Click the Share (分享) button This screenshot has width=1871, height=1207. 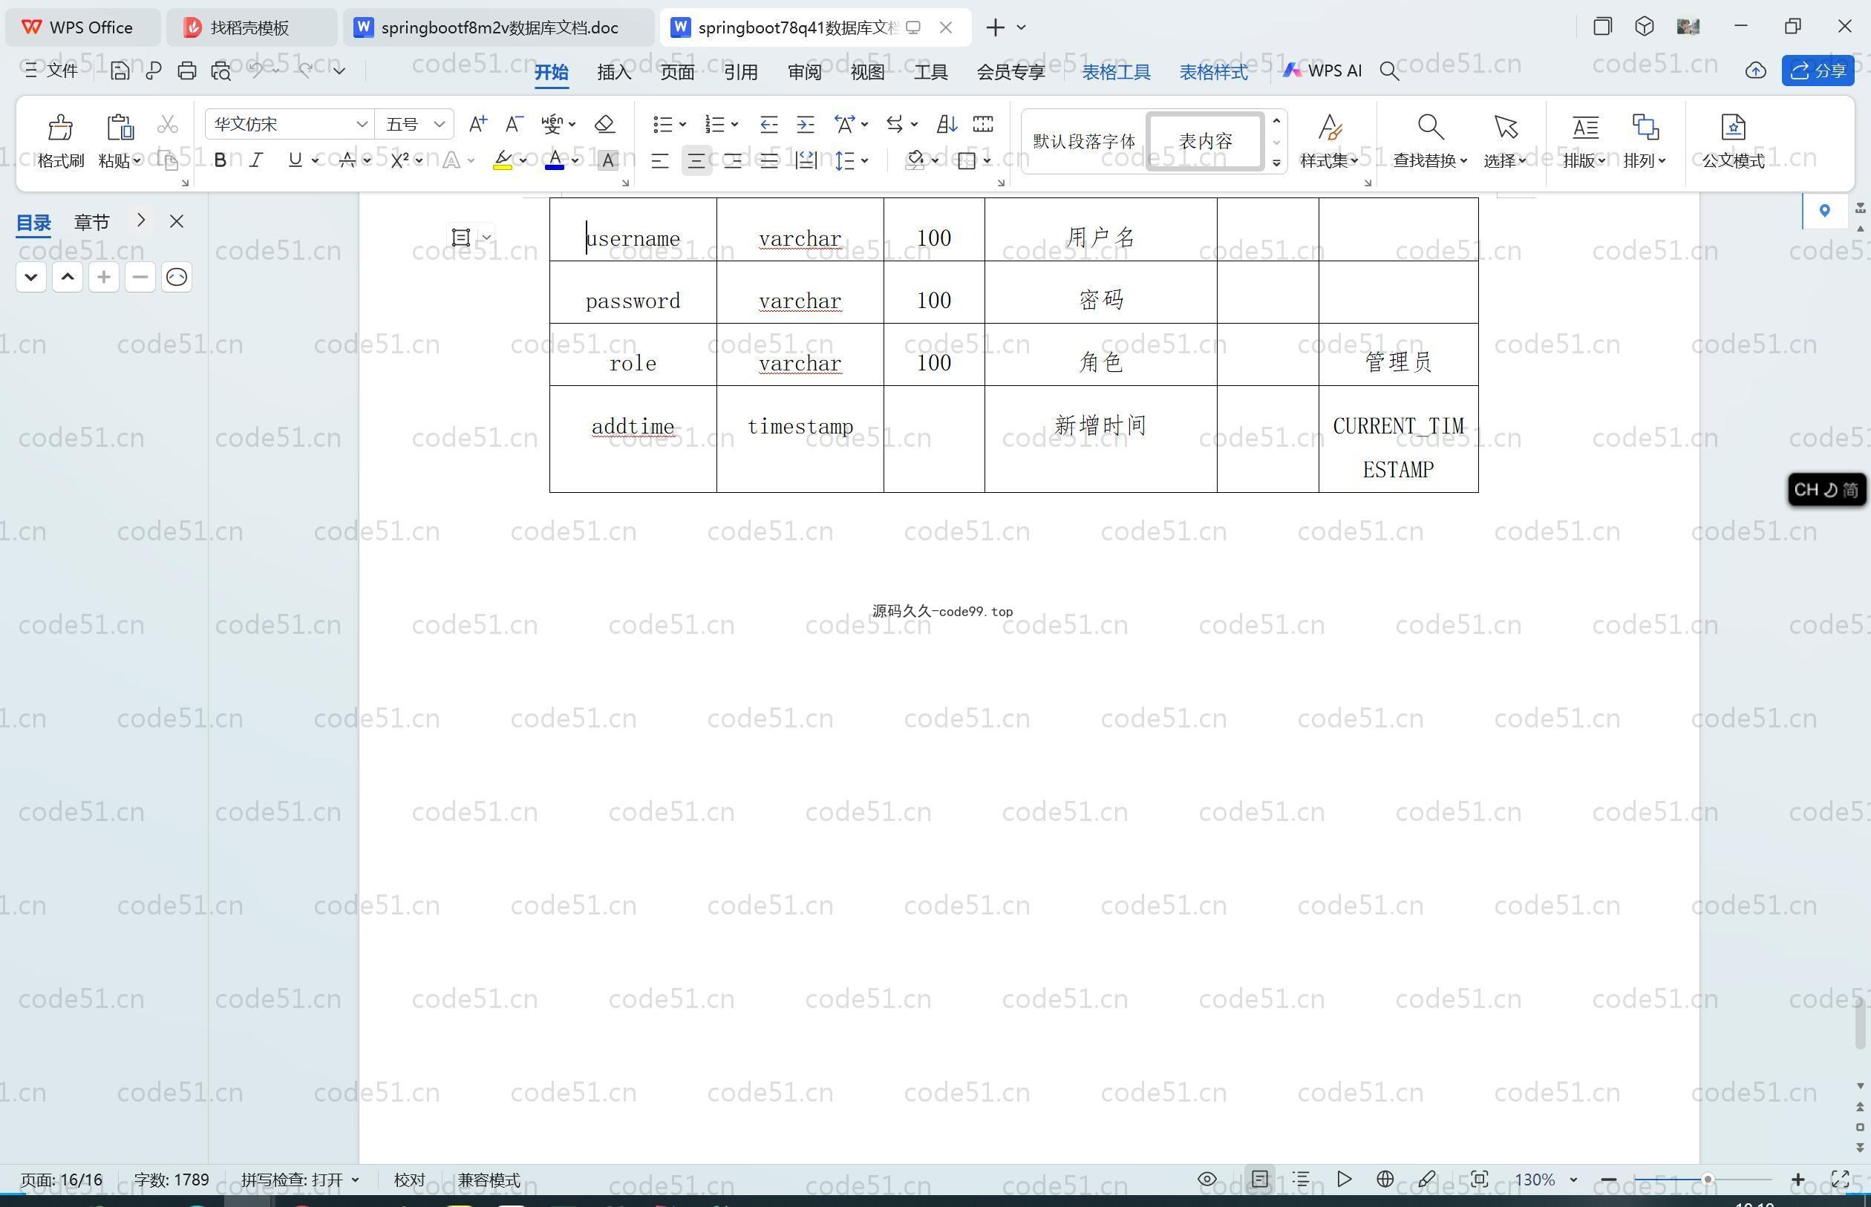tap(1818, 71)
